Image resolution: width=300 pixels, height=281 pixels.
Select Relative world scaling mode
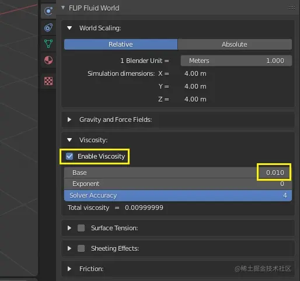point(121,44)
